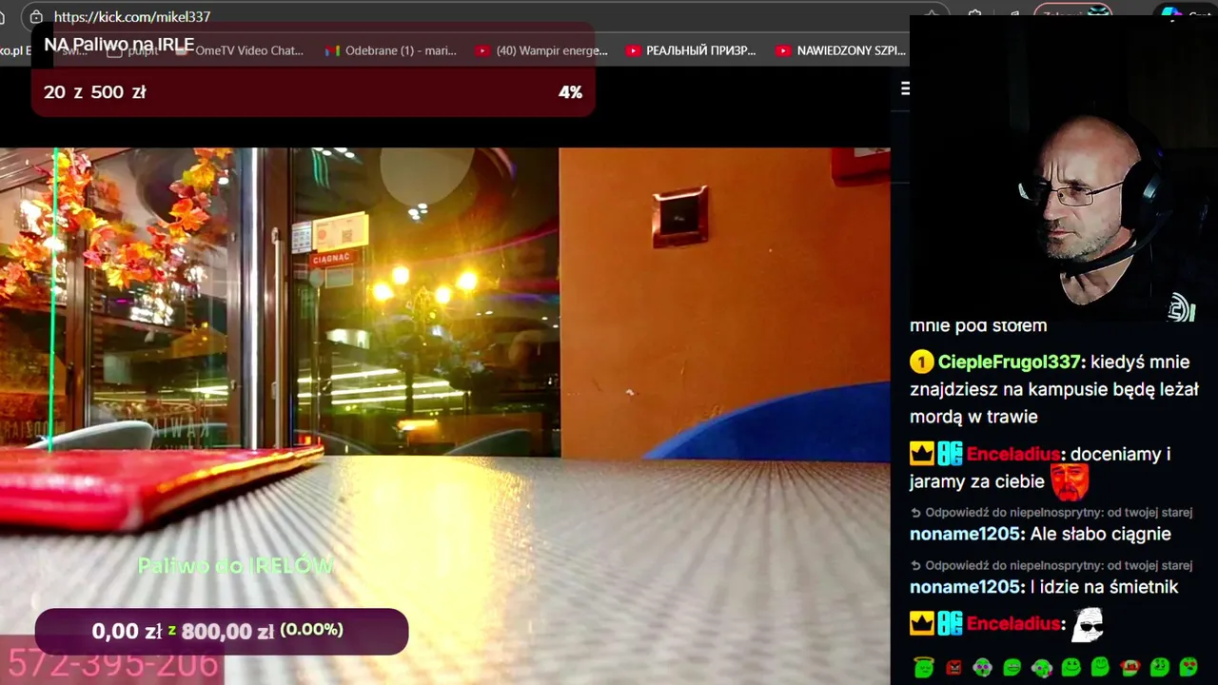The width and height of the screenshot is (1218, 685).
Task: Click reply arrow icon above 'Ale słabo ciągnie'
Action: pos(915,512)
